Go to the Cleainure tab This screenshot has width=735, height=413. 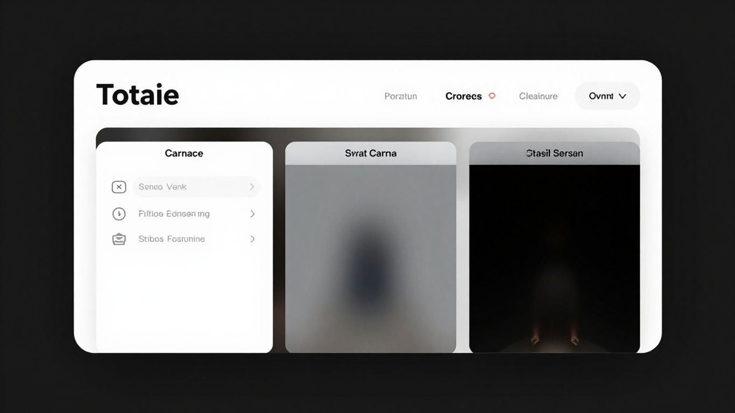pos(538,96)
